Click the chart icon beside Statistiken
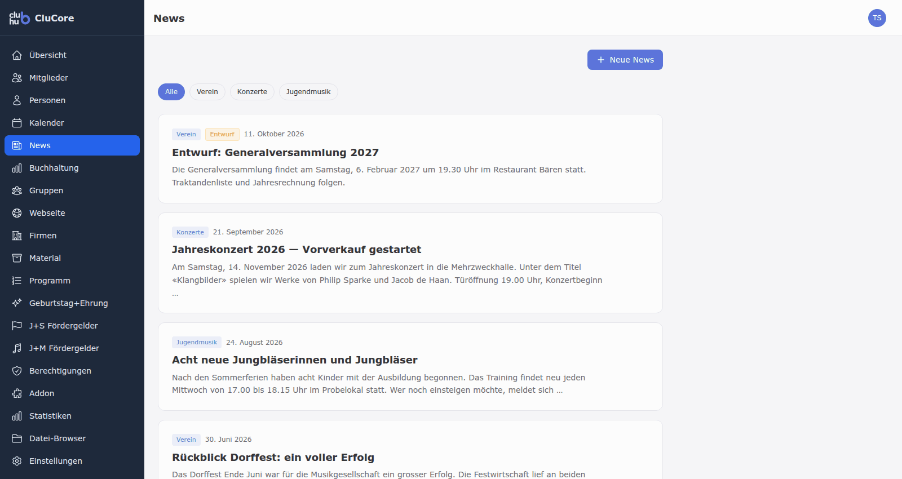This screenshot has height=479, width=902. (17, 416)
